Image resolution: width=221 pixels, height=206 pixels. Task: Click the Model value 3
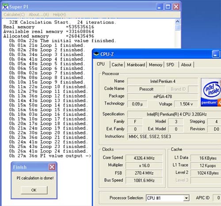pos(176,122)
